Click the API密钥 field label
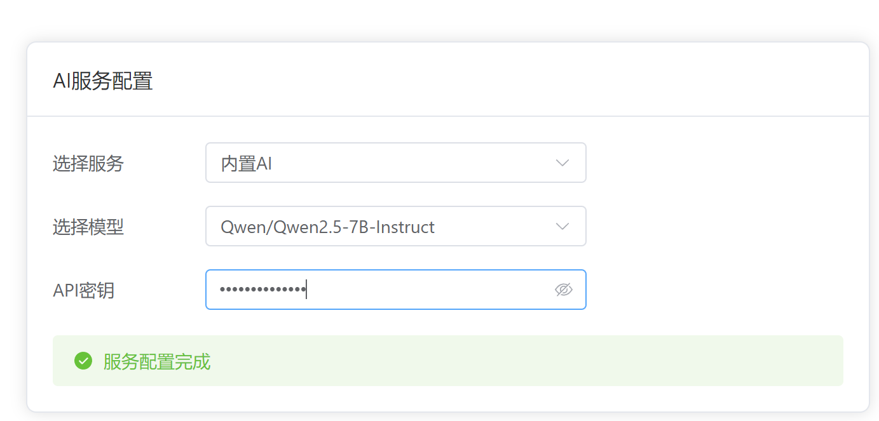879x421 pixels. [x=83, y=290]
